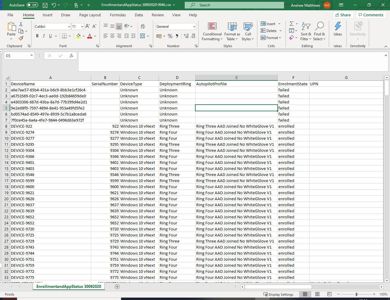
Task: Click the Save icon in title bar
Action: click(45, 5)
